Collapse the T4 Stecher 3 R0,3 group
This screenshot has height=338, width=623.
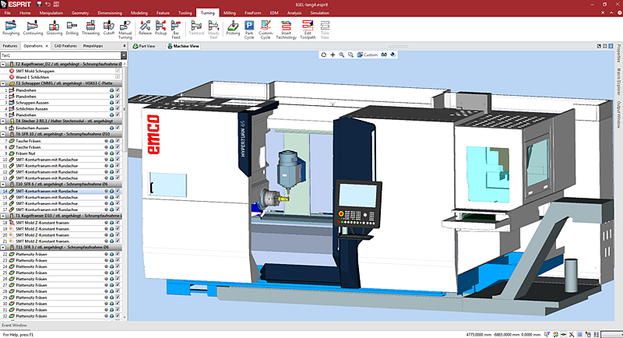click(x=3, y=121)
